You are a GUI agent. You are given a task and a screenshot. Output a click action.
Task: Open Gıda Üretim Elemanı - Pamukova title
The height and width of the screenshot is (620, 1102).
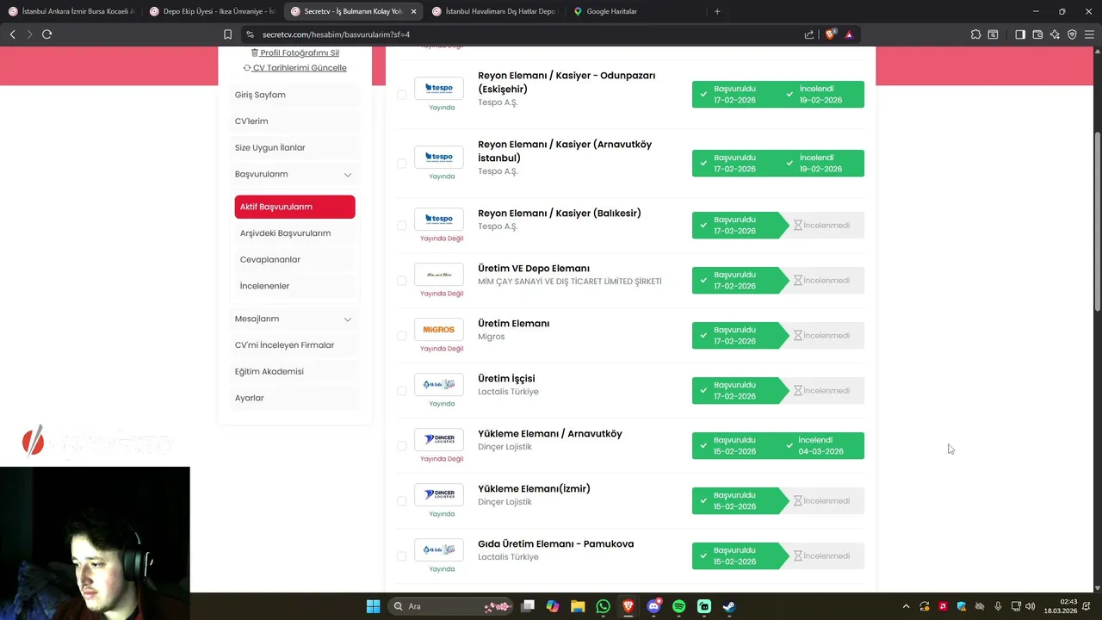[556, 544]
